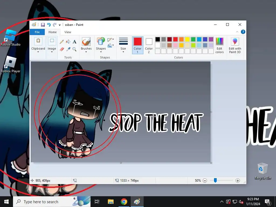
Task: Expand the Clipboard dropdown arrow
Action: [38, 52]
